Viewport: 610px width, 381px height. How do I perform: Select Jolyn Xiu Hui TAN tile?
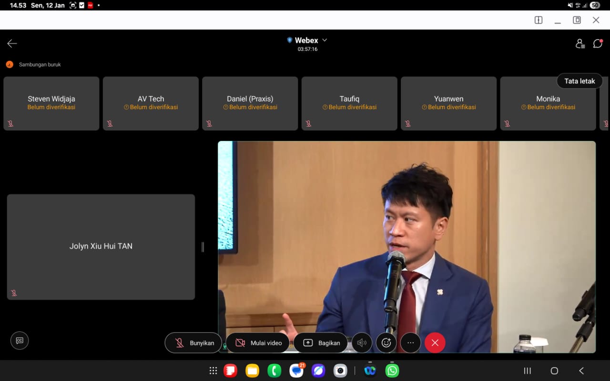click(x=101, y=247)
